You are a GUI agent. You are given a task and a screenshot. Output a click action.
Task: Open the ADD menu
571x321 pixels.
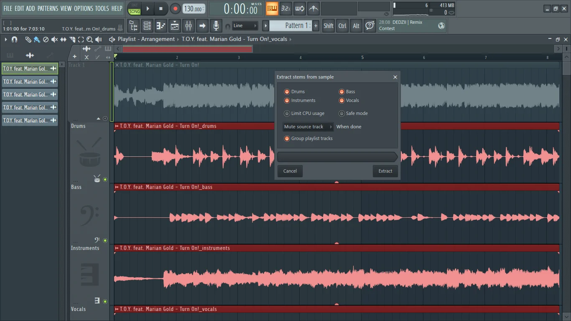(31, 8)
